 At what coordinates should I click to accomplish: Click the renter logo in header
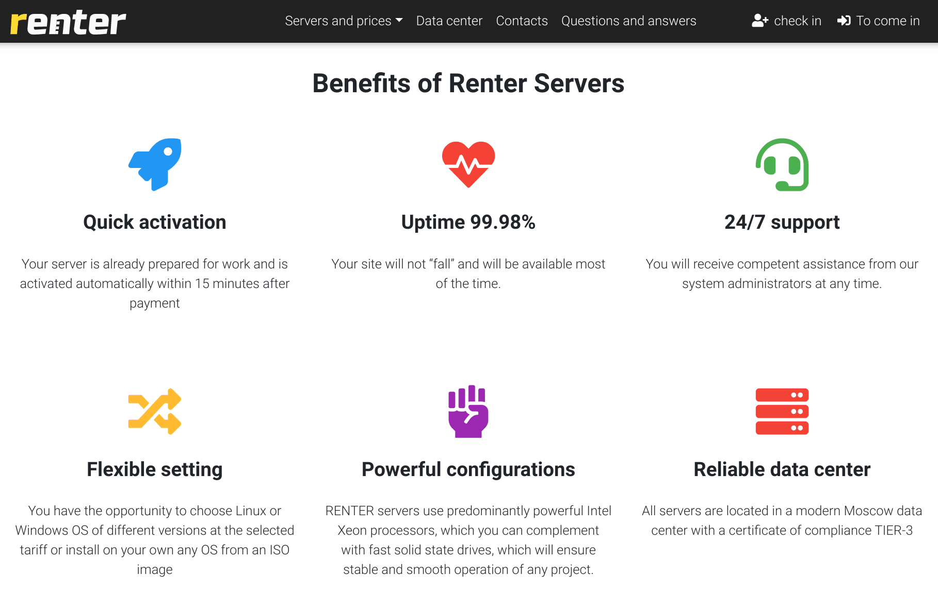tap(68, 22)
